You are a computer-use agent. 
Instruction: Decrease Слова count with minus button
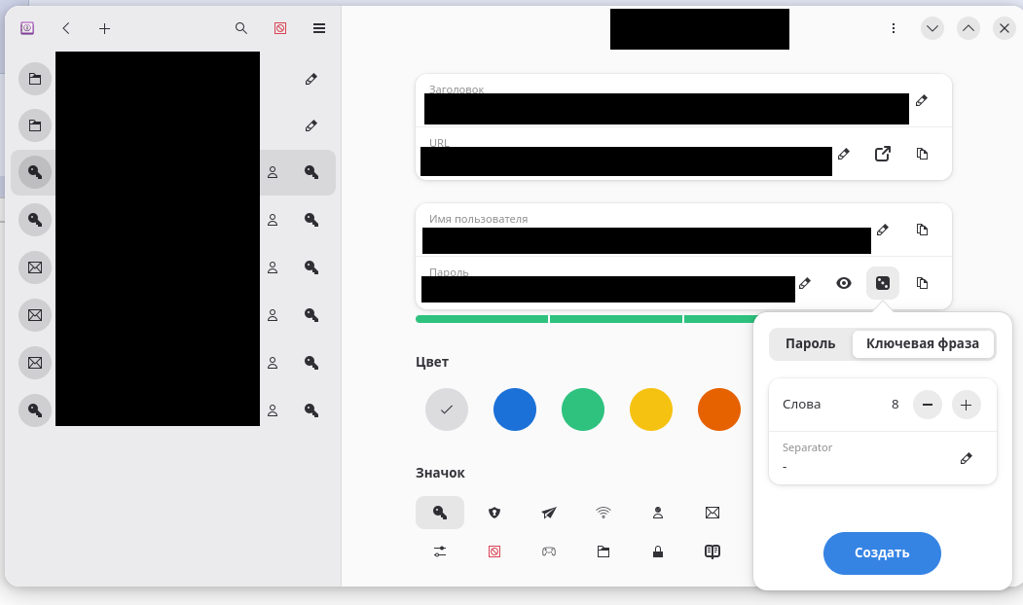click(927, 405)
